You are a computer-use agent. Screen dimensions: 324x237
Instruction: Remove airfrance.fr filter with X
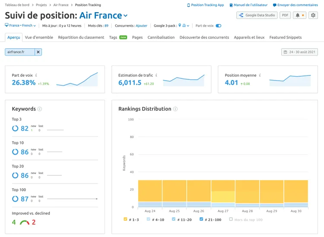[38, 52]
